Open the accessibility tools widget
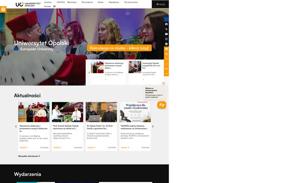The height and width of the screenshot is (183, 292). pos(3,9)
